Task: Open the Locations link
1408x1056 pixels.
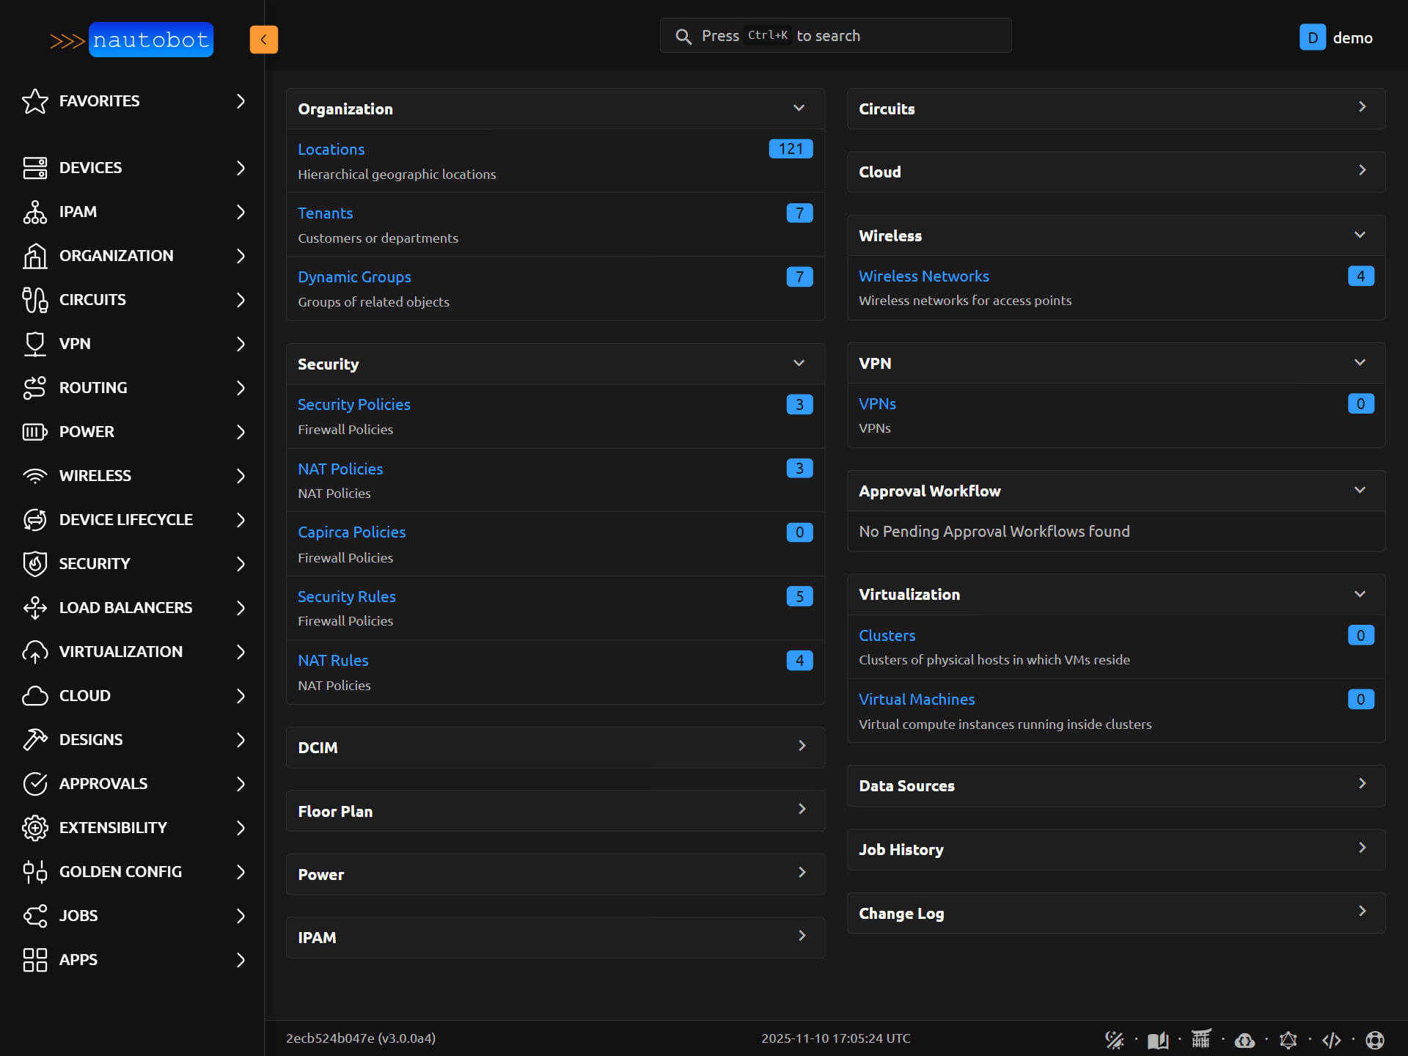Action: pyautogui.click(x=331, y=149)
